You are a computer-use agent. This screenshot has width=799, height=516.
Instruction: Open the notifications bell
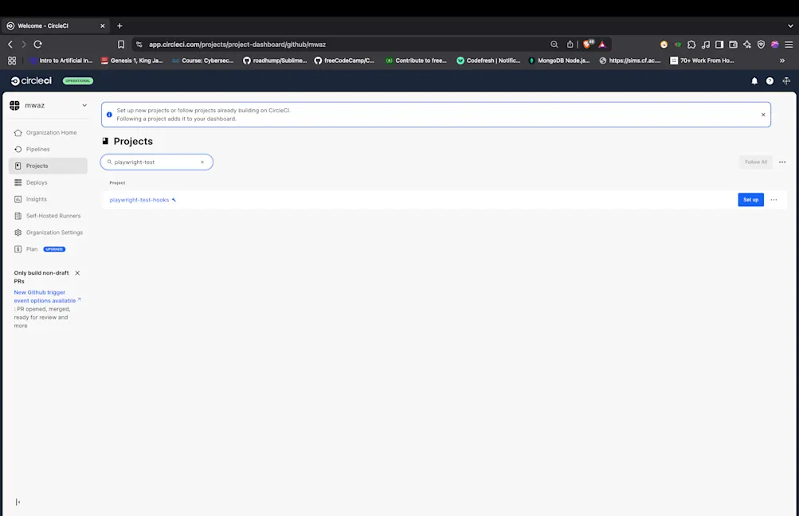pyautogui.click(x=754, y=81)
